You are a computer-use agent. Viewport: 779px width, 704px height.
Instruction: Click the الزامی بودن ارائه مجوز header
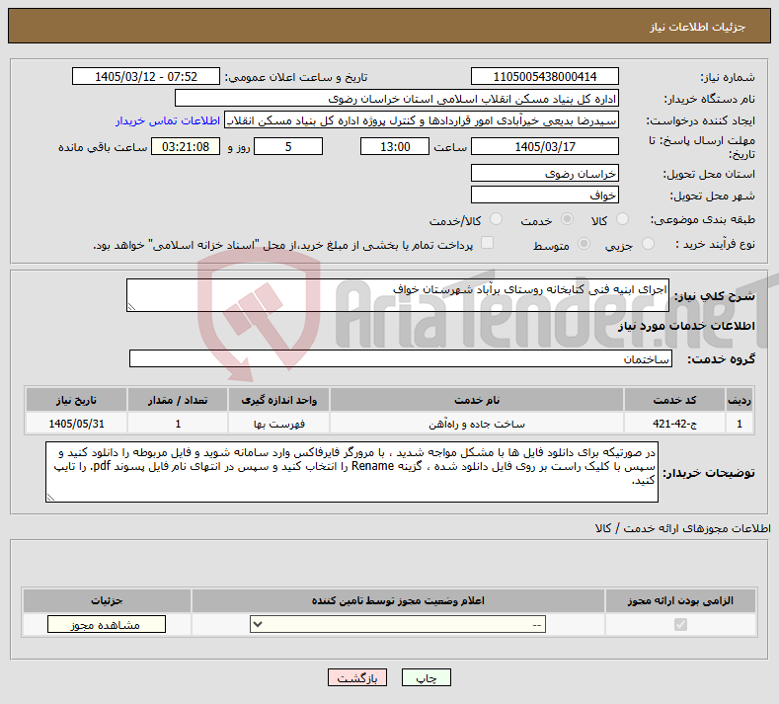[x=680, y=600]
